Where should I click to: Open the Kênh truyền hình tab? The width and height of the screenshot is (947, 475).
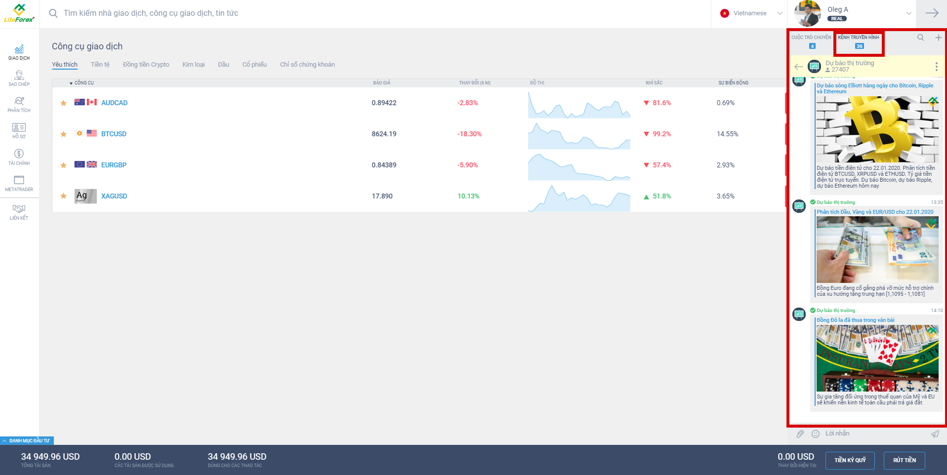tap(859, 41)
